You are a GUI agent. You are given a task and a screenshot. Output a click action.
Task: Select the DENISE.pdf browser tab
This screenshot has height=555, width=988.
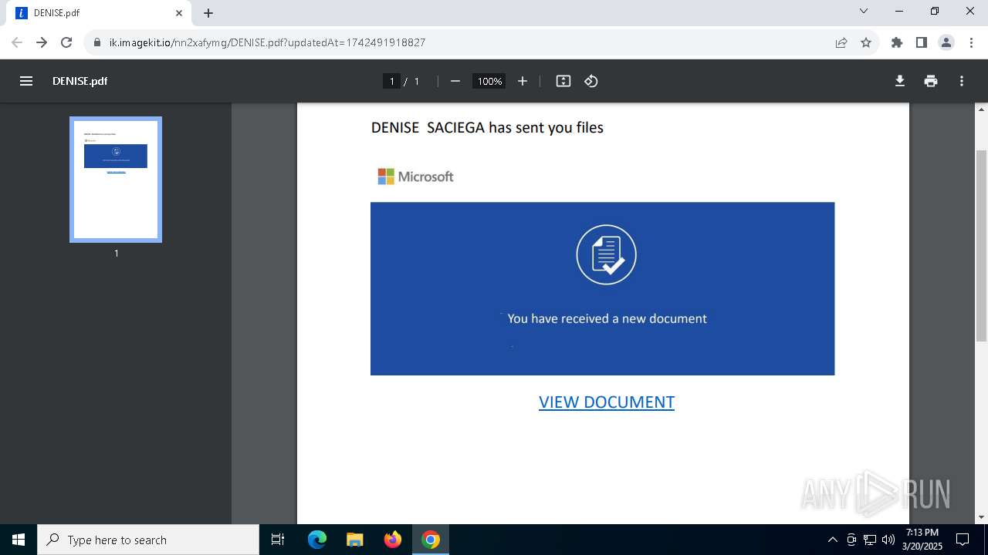[x=99, y=13]
